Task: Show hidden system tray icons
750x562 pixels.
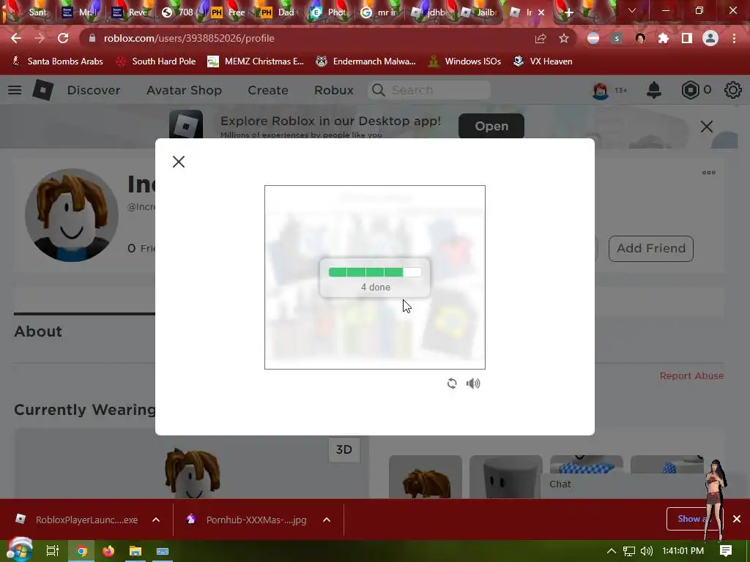Action: tap(612, 551)
